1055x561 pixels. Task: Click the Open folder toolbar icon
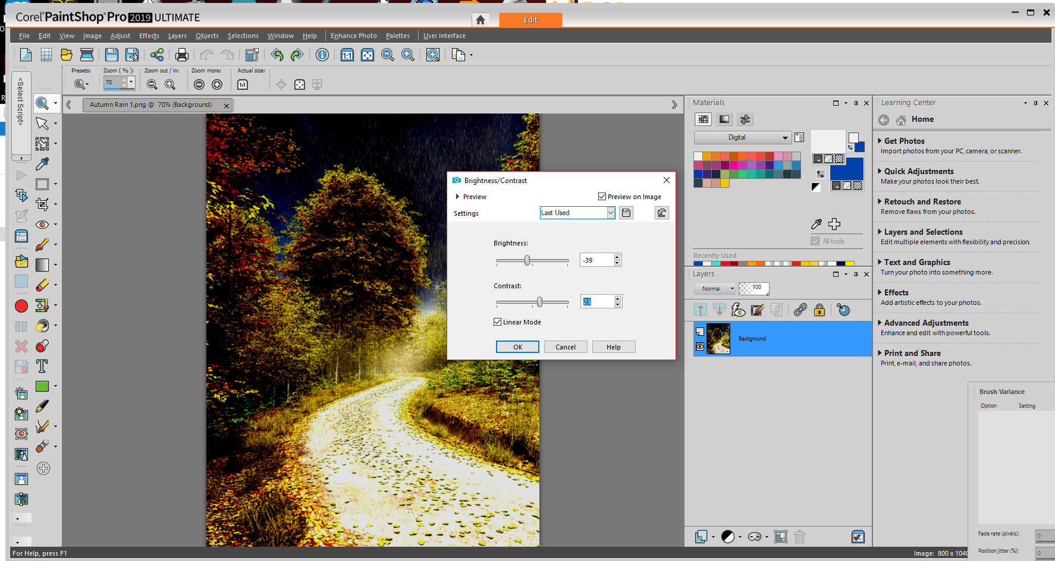click(66, 55)
